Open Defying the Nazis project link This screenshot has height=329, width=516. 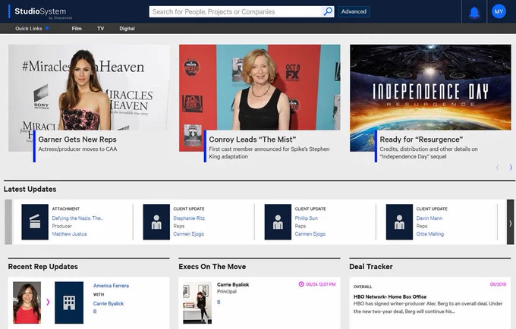coord(77,218)
